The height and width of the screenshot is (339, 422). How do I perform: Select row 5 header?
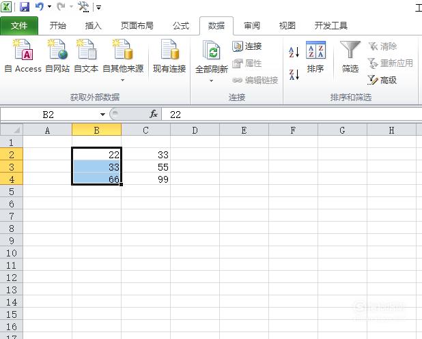click(12, 192)
